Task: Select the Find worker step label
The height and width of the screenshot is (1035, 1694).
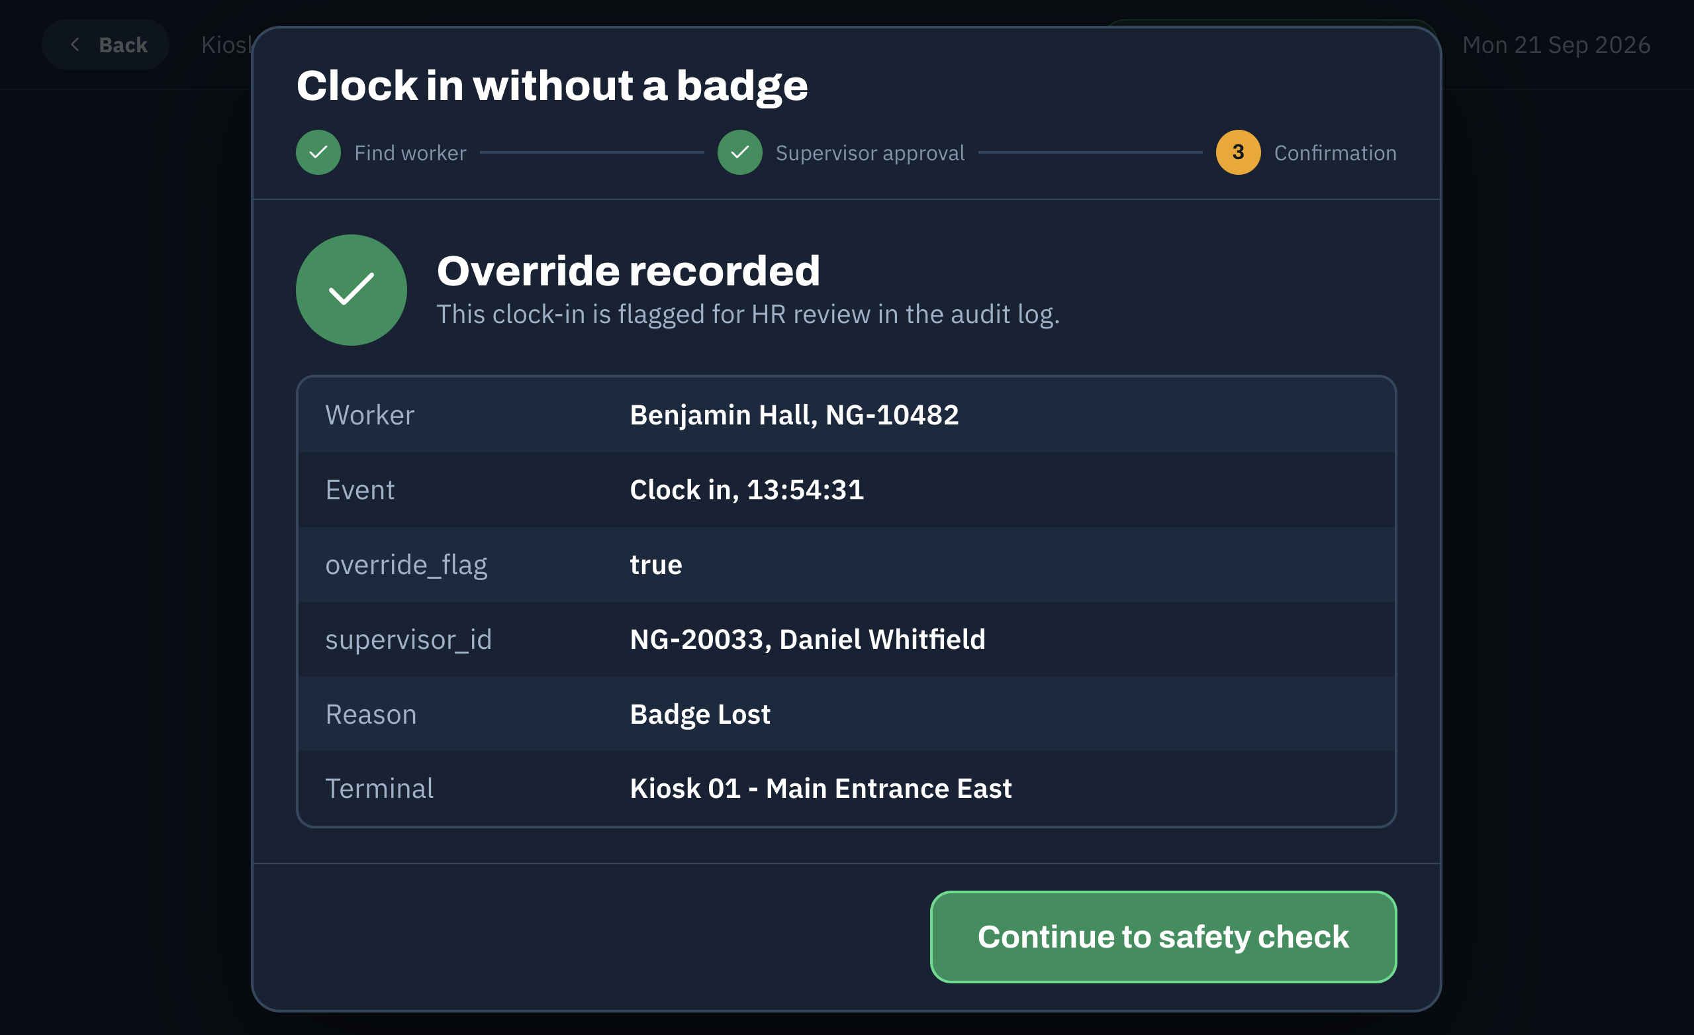Action: pos(410,153)
